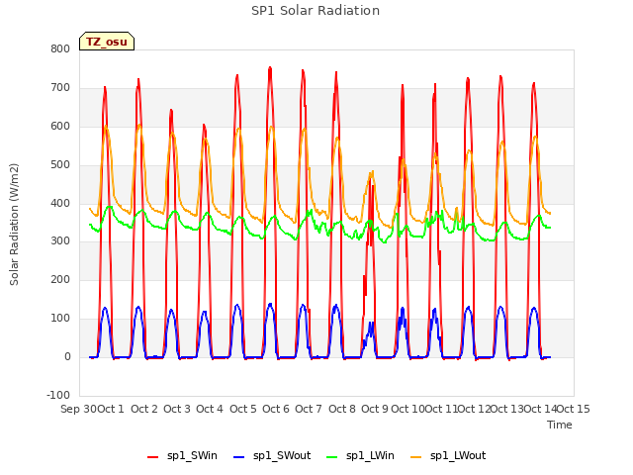This screenshot has width=633, height=475.
Task: Click the Oct 9 x-axis label
Action: (x=375, y=409)
